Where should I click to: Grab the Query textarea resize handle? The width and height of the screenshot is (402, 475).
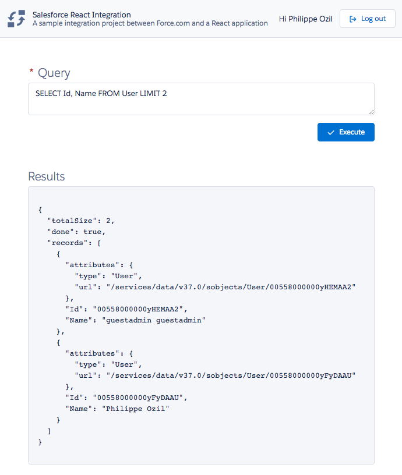[x=371, y=112]
